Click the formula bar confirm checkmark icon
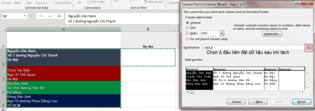Image resolution: width=315 pixels, height=111 pixels. point(50,16)
